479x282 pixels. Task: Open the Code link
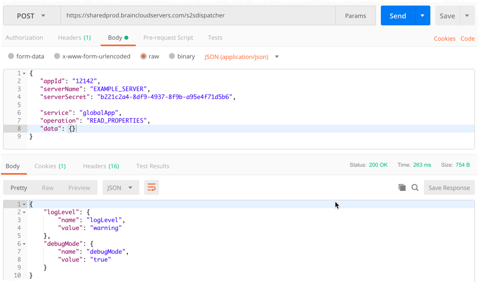click(468, 39)
